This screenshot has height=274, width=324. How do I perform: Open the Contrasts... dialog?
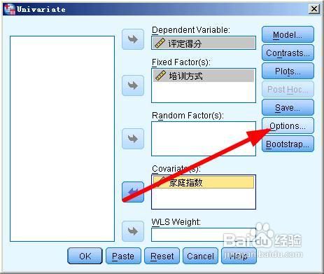(x=288, y=53)
